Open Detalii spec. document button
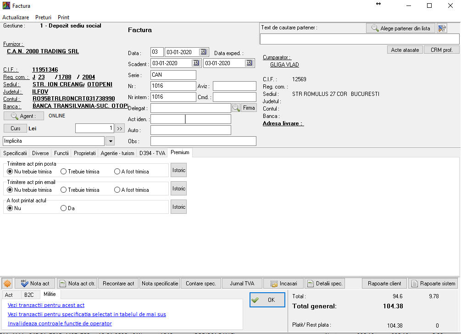Image resolution: width=461 pixels, height=334 pixels. tap(324, 284)
